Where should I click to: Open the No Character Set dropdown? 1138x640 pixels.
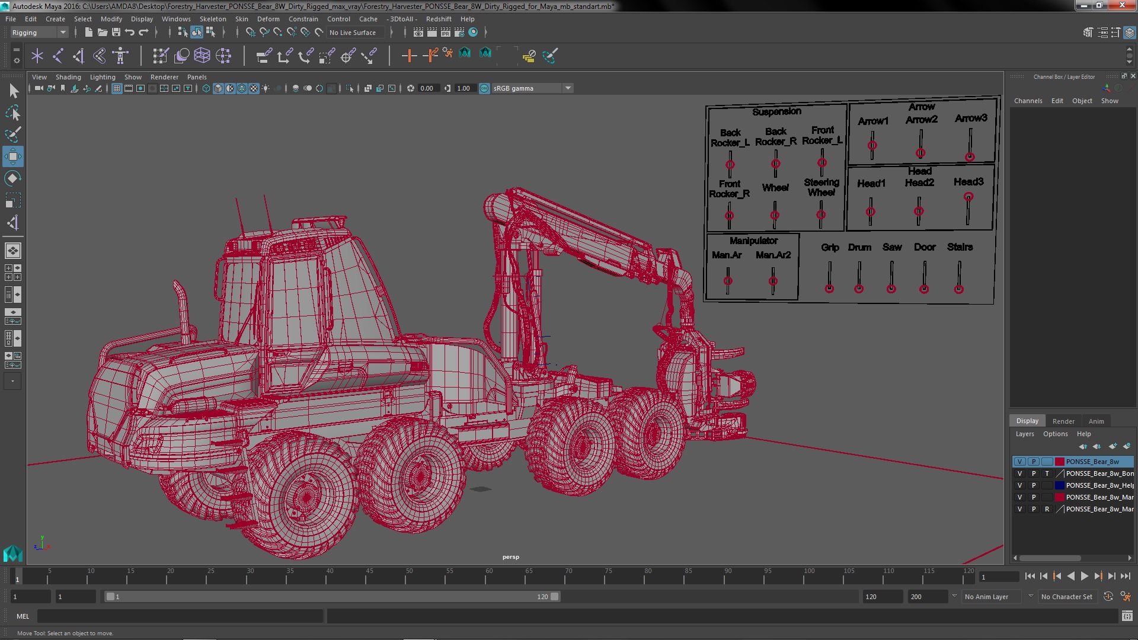(x=1067, y=597)
